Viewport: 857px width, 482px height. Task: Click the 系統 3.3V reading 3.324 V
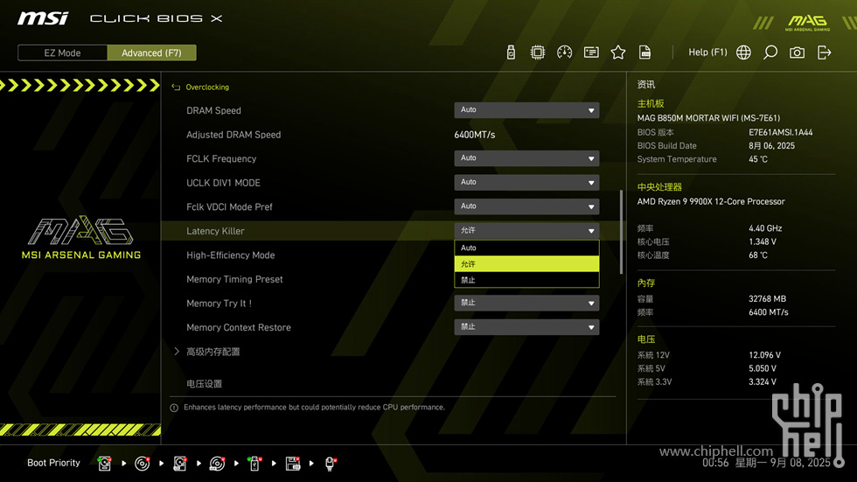763,382
